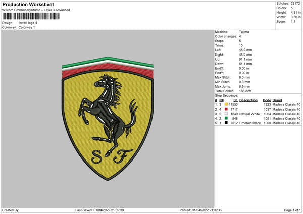Viewport: 303px width, 214px height.
Task: Select the zoom value '1:1'
Action: tap(293, 21)
